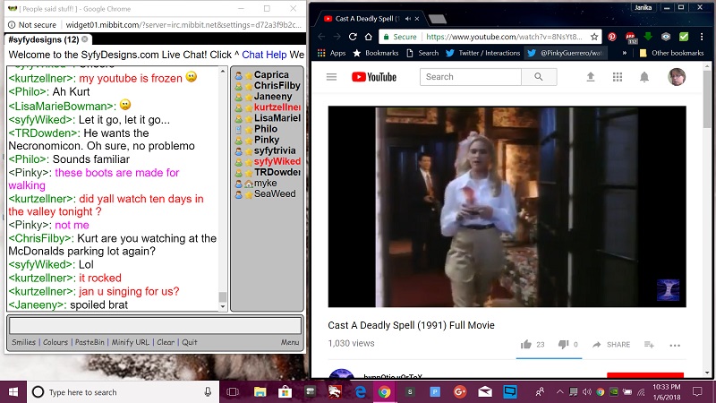716x403 pixels.
Task: Open a new Chrome tab
Action: (438, 19)
